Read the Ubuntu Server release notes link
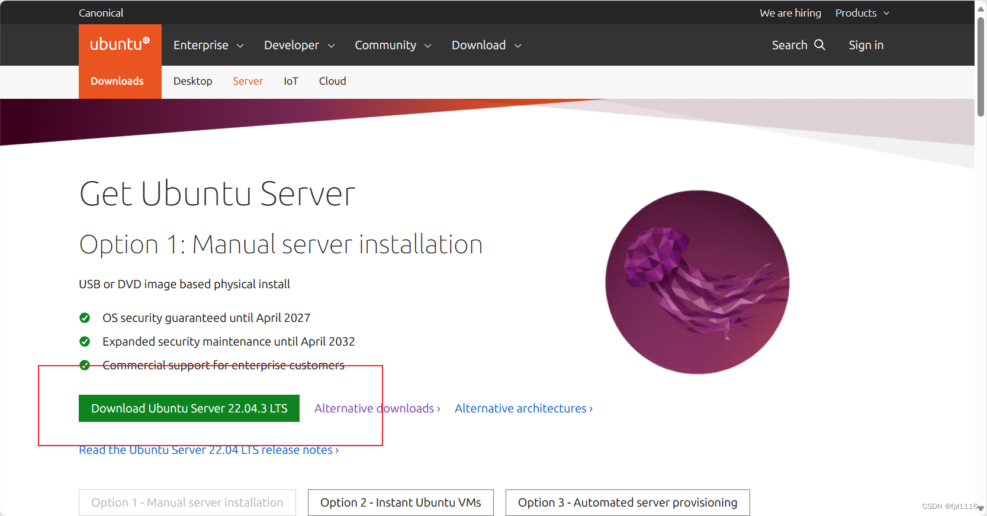 208,450
